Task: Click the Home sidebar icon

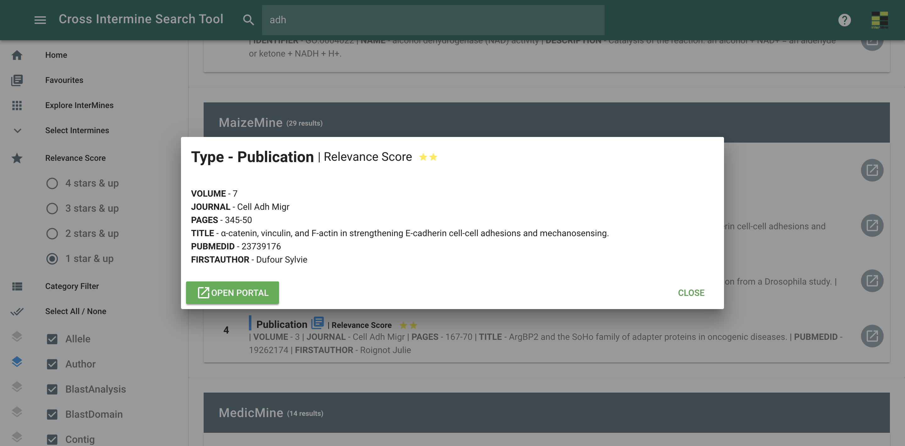Action: click(17, 55)
